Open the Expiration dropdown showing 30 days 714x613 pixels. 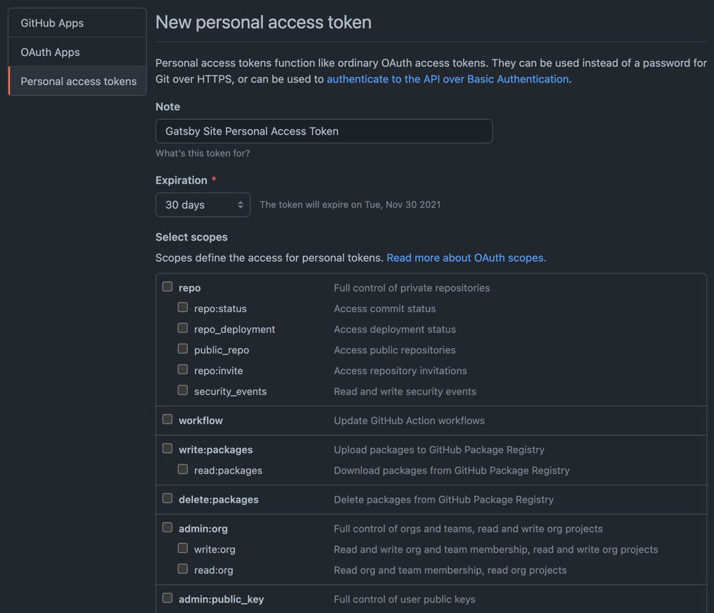point(203,205)
